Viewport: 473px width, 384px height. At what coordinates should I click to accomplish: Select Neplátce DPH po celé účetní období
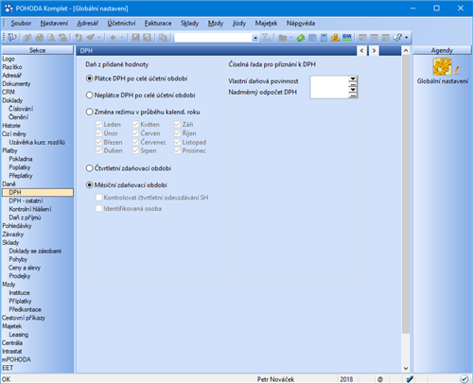point(140,95)
